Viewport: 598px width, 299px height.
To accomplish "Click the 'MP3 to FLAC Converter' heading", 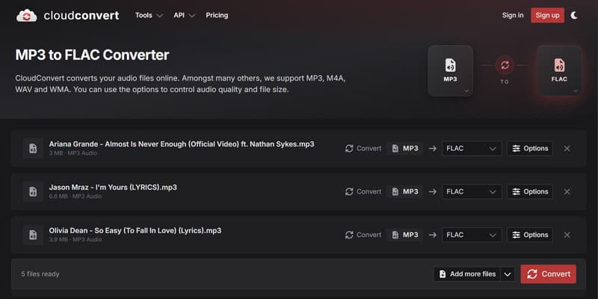I will point(92,55).
